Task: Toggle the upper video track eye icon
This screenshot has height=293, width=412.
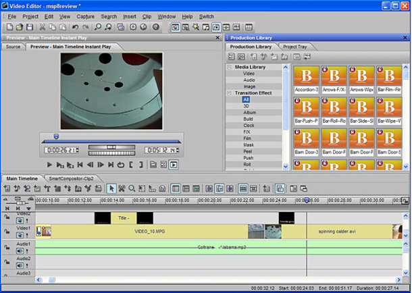Action: tap(20, 221)
